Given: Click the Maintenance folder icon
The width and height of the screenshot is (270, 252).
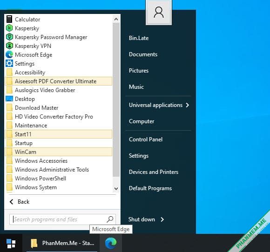Looking at the screenshot, I should pyautogui.click(x=9, y=125).
